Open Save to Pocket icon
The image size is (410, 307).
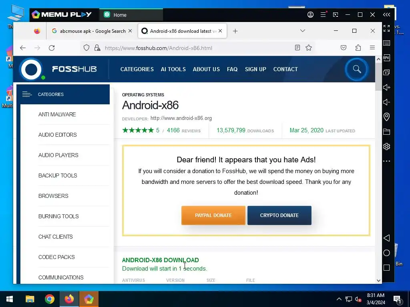pyautogui.click(x=344, y=48)
